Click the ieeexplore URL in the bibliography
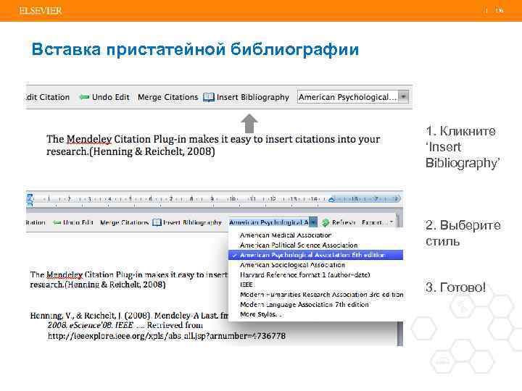Image resolution: width=522 pixels, height=391 pixels. point(167,336)
